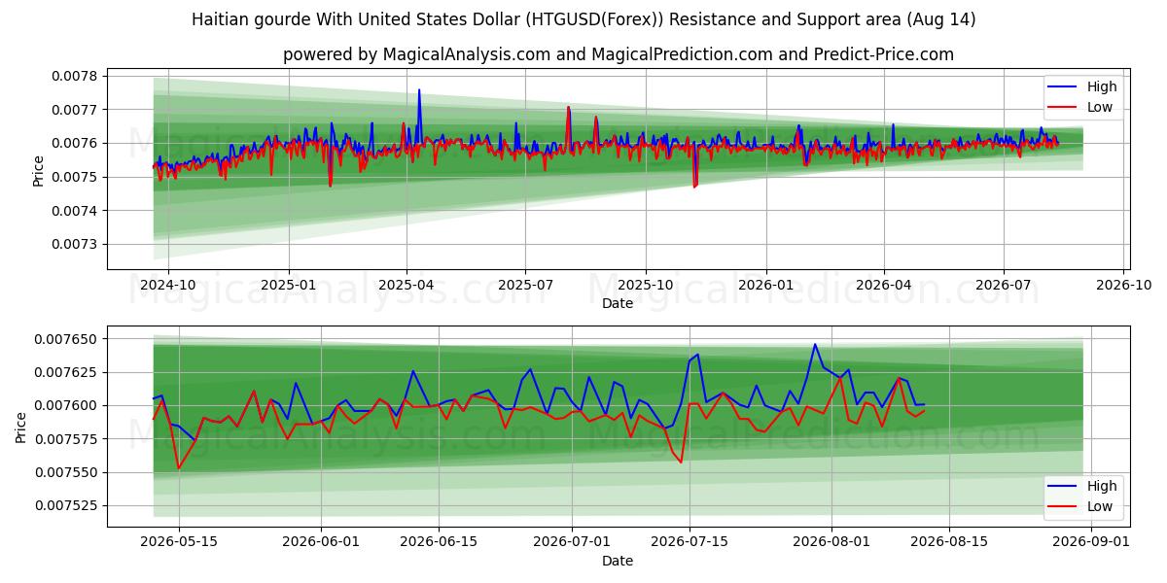Click the 'Price' axis label of top chart
Image resolution: width=1167 pixels, height=583 pixels.
(x=38, y=170)
